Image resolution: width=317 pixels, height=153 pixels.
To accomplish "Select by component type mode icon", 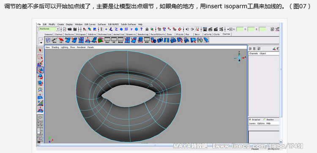I will click(x=95, y=29).
